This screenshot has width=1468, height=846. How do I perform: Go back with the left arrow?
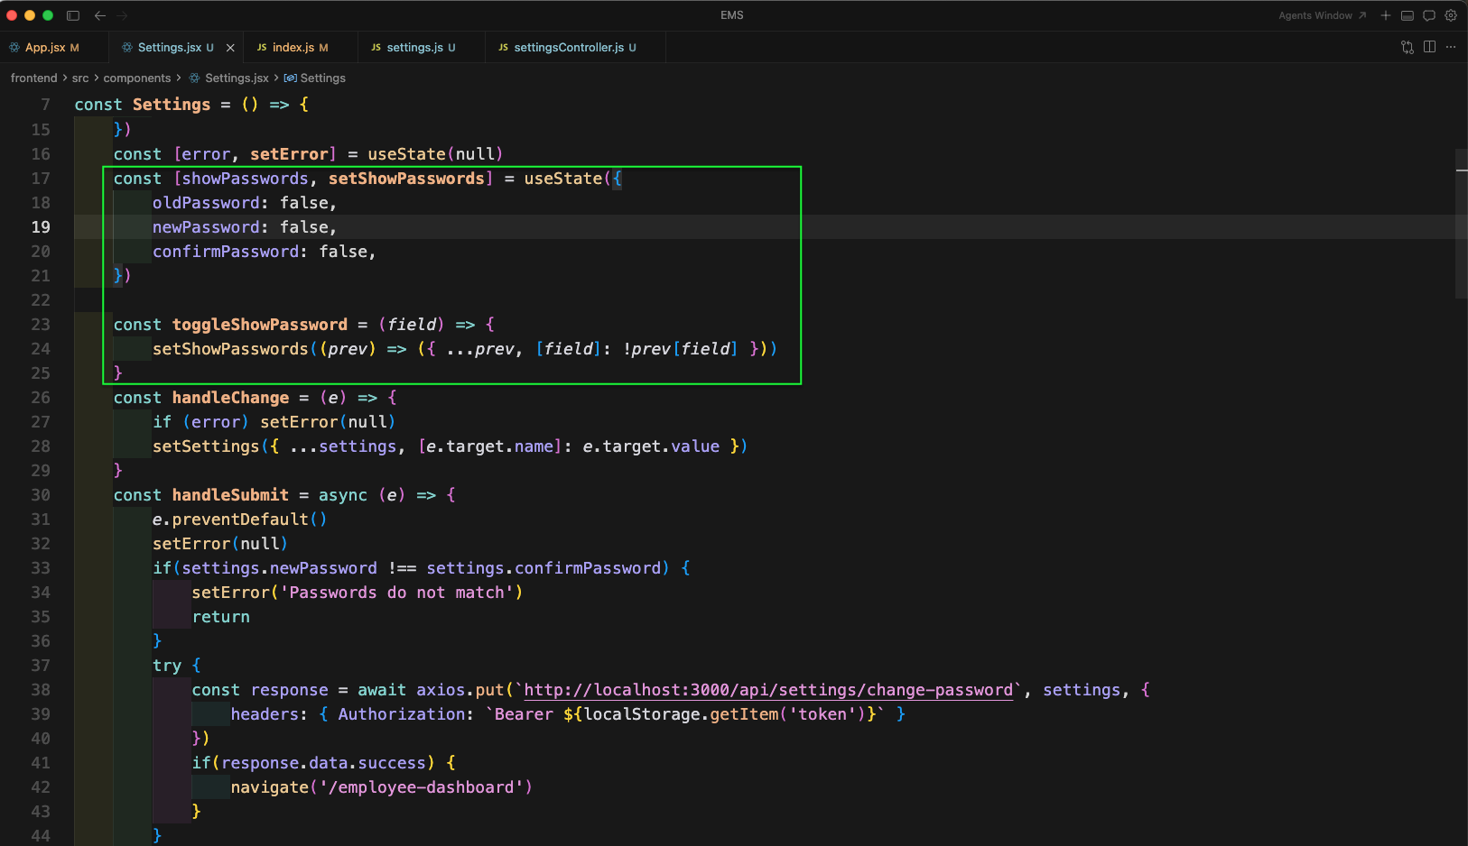(x=100, y=15)
